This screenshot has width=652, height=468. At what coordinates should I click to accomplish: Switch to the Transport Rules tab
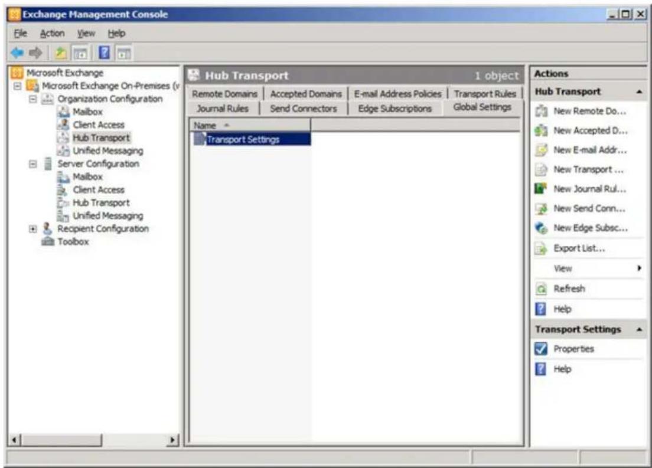pos(485,94)
